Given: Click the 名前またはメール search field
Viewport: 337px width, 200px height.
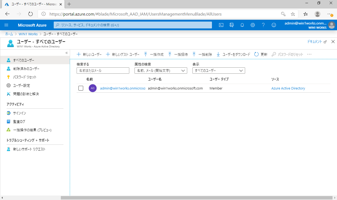Looking at the screenshot, I should point(103,71).
